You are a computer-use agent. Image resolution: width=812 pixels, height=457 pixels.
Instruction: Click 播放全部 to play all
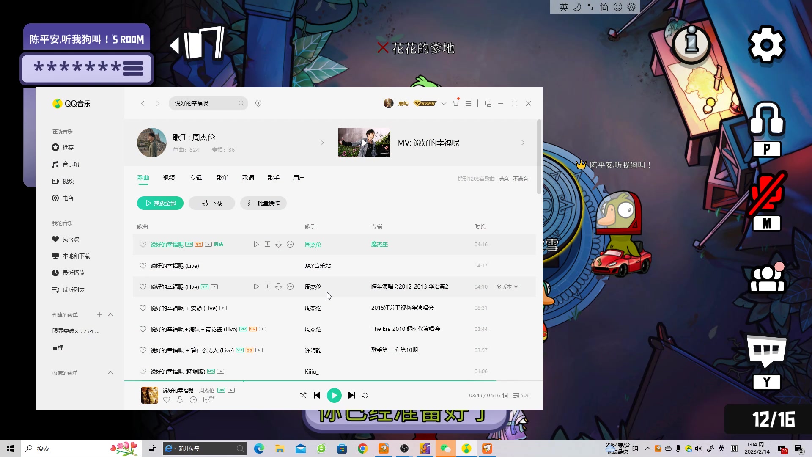[160, 203]
